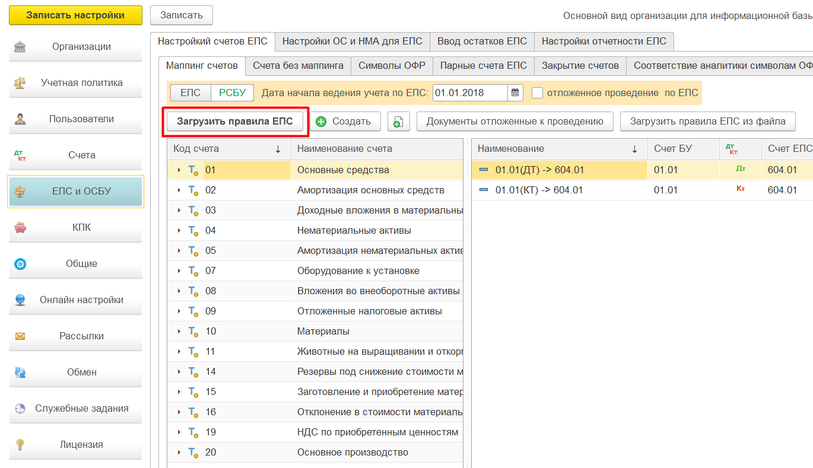Viewport: 813px width, 468px height.
Task: Click sort arrow in Наименование header
Action: pyautogui.click(x=634, y=149)
